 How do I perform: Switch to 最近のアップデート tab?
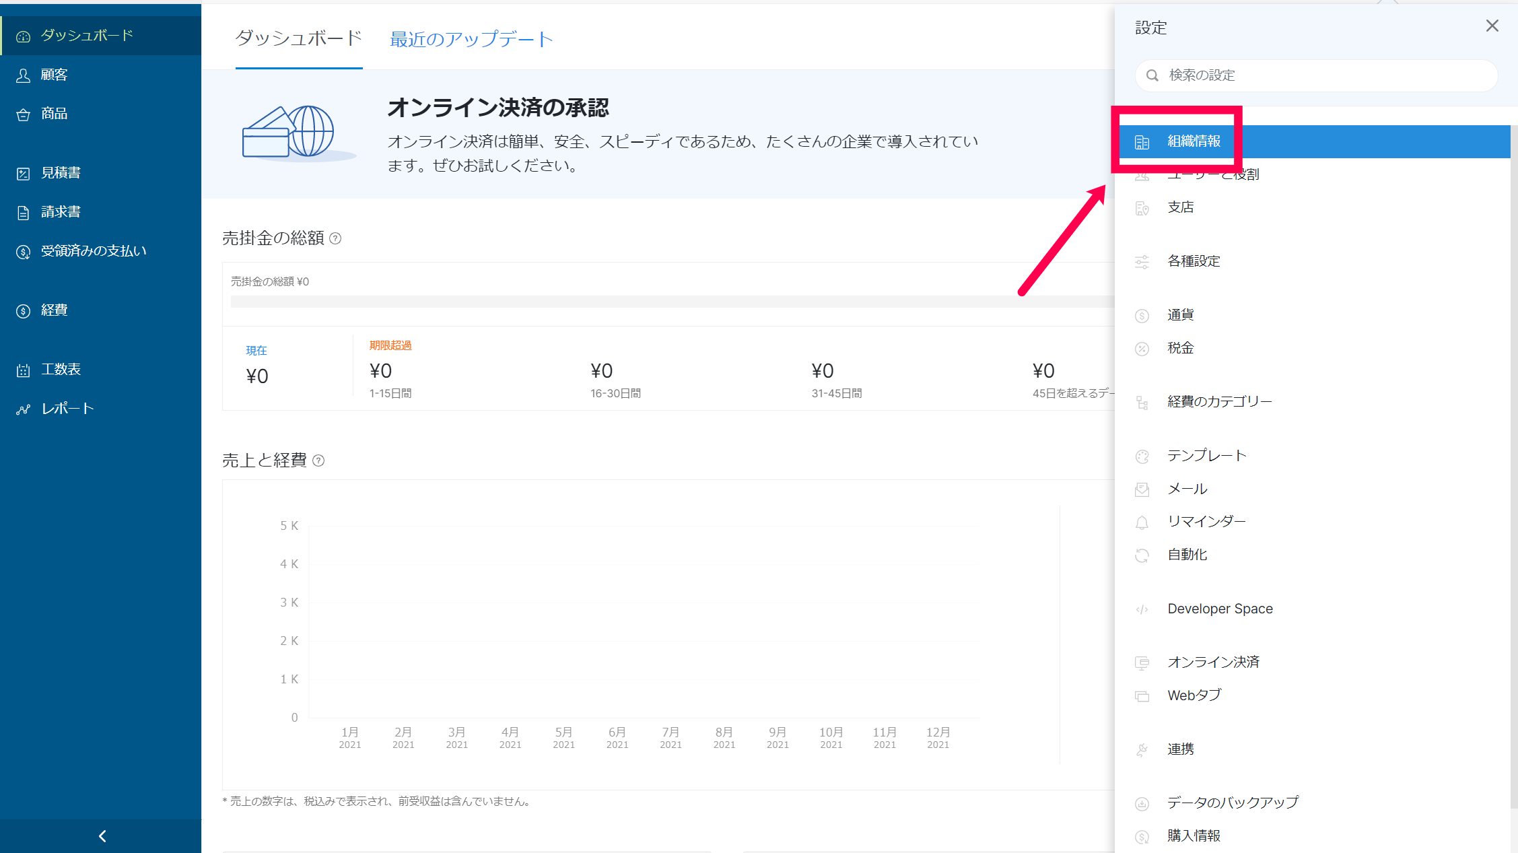[471, 39]
